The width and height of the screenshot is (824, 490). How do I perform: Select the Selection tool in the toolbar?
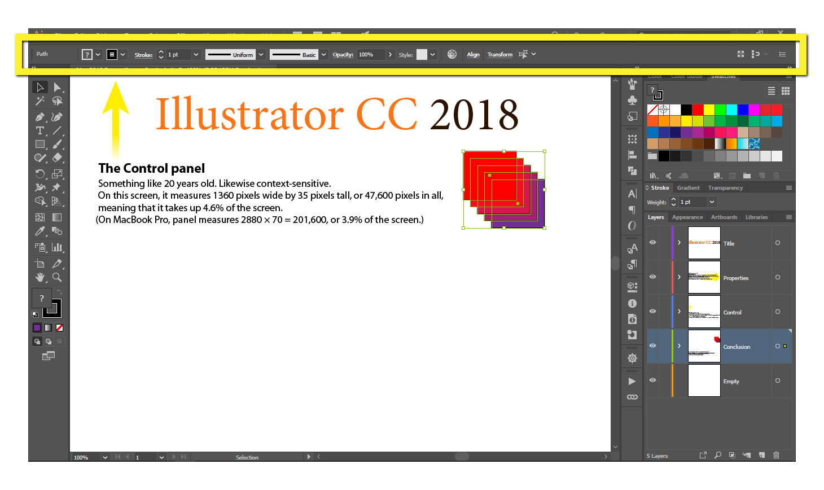point(40,87)
